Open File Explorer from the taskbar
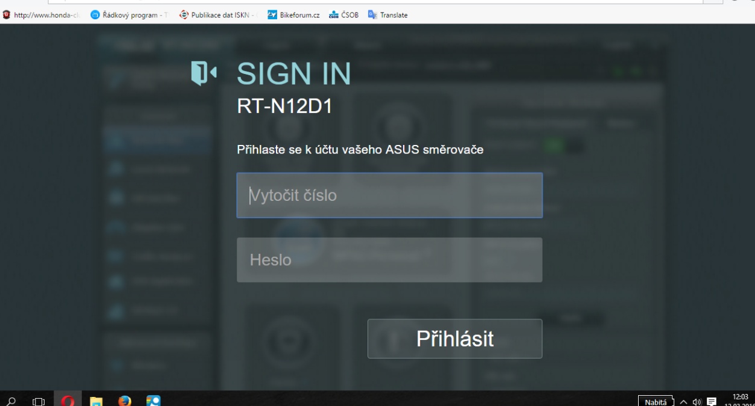 click(x=96, y=401)
